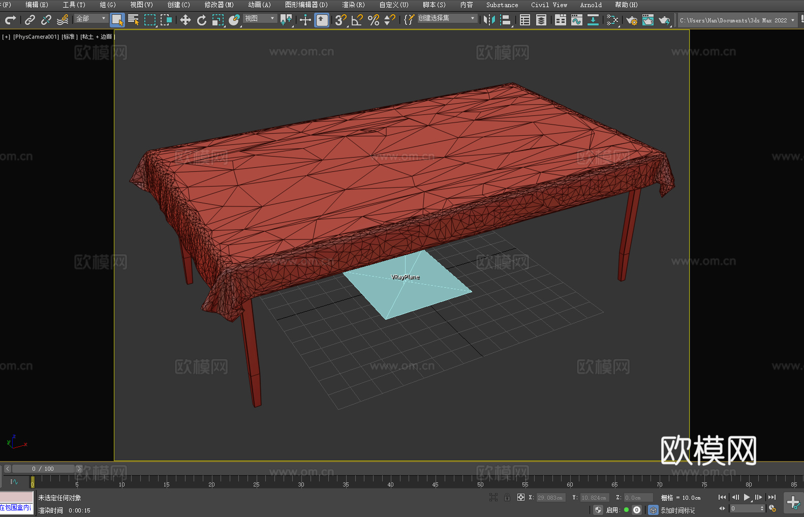Go to end frame button
Image resolution: width=804 pixels, height=517 pixels.
pyautogui.click(x=772, y=497)
